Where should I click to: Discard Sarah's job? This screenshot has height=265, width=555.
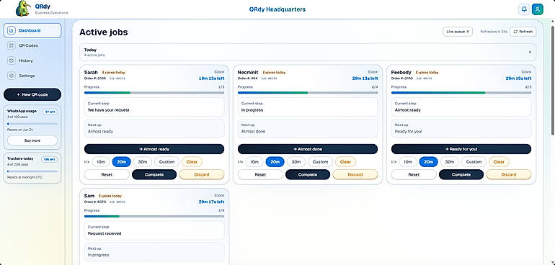click(202, 174)
